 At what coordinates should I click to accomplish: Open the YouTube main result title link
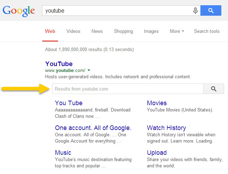click(x=59, y=64)
